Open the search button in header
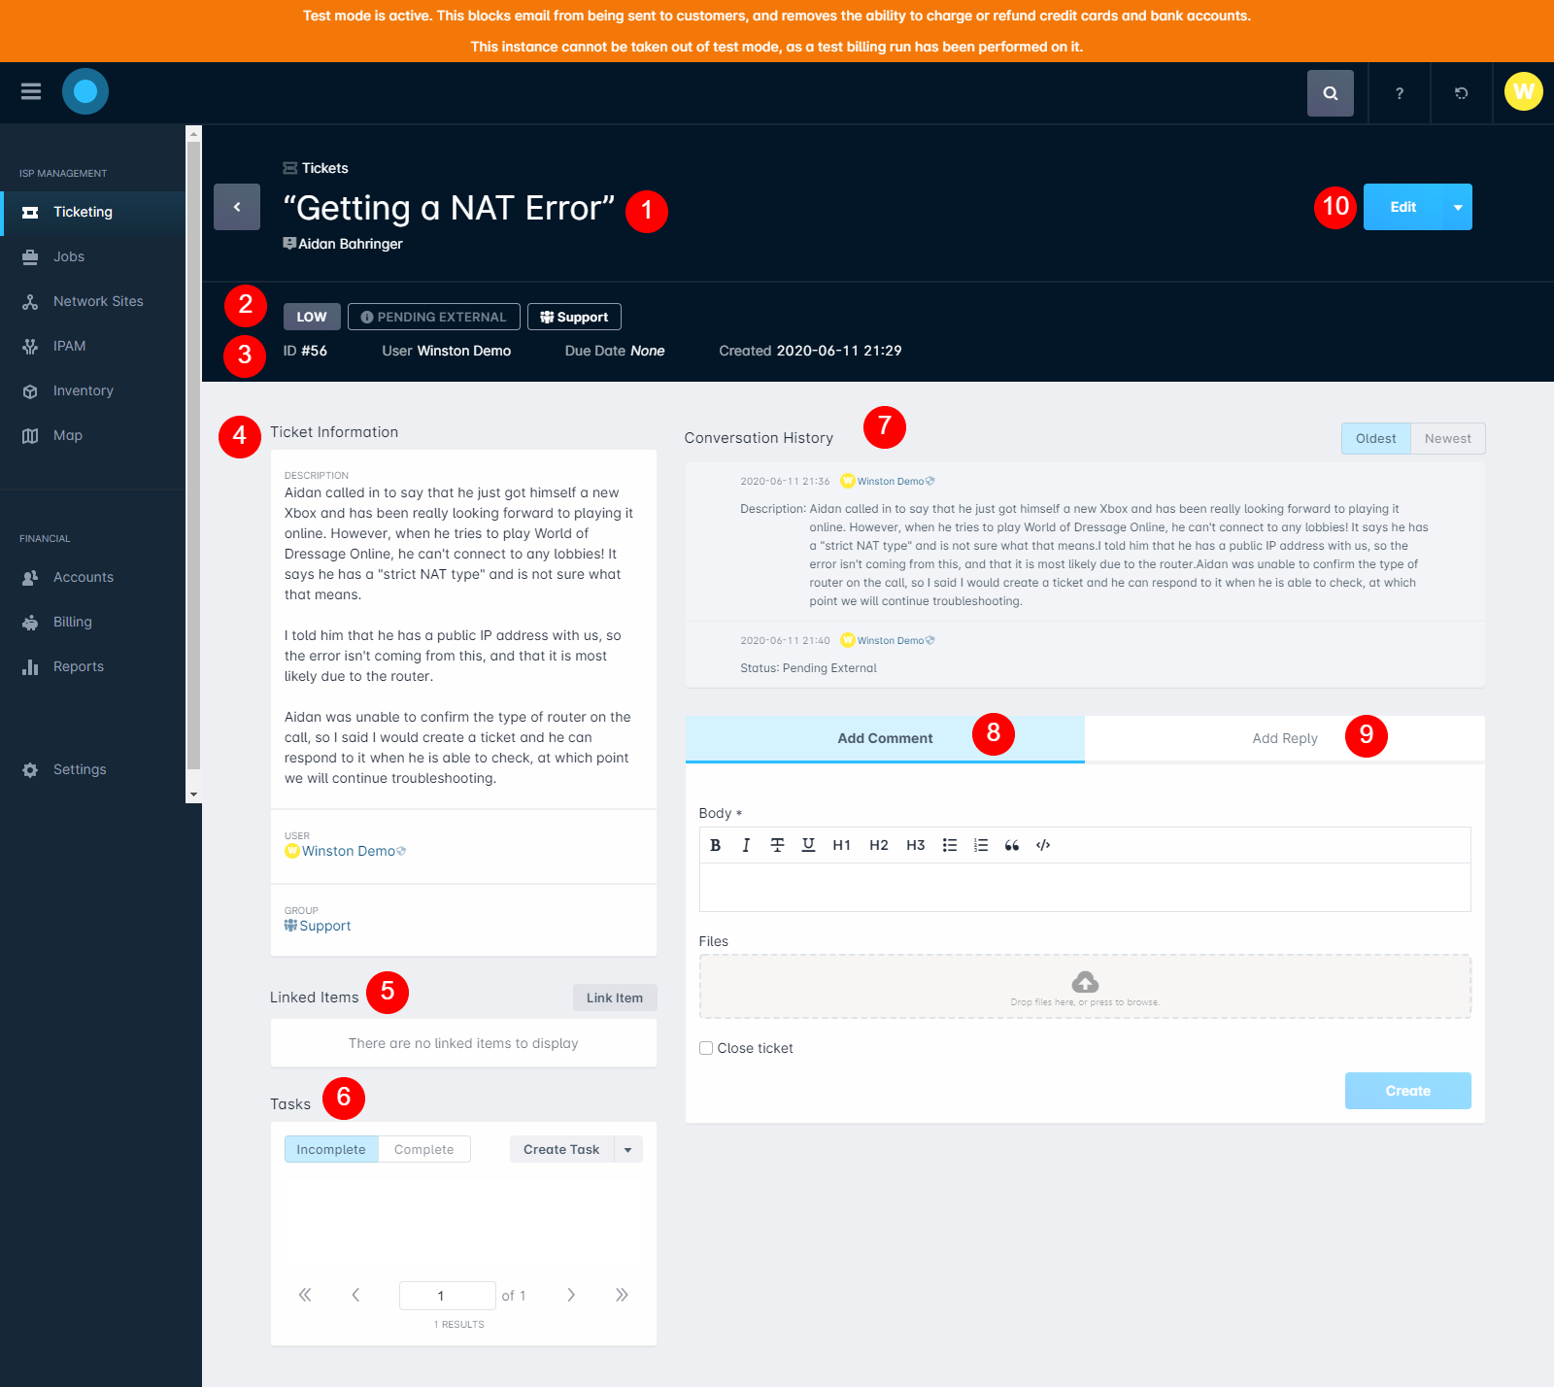This screenshot has height=1387, width=1554. coord(1331,93)
